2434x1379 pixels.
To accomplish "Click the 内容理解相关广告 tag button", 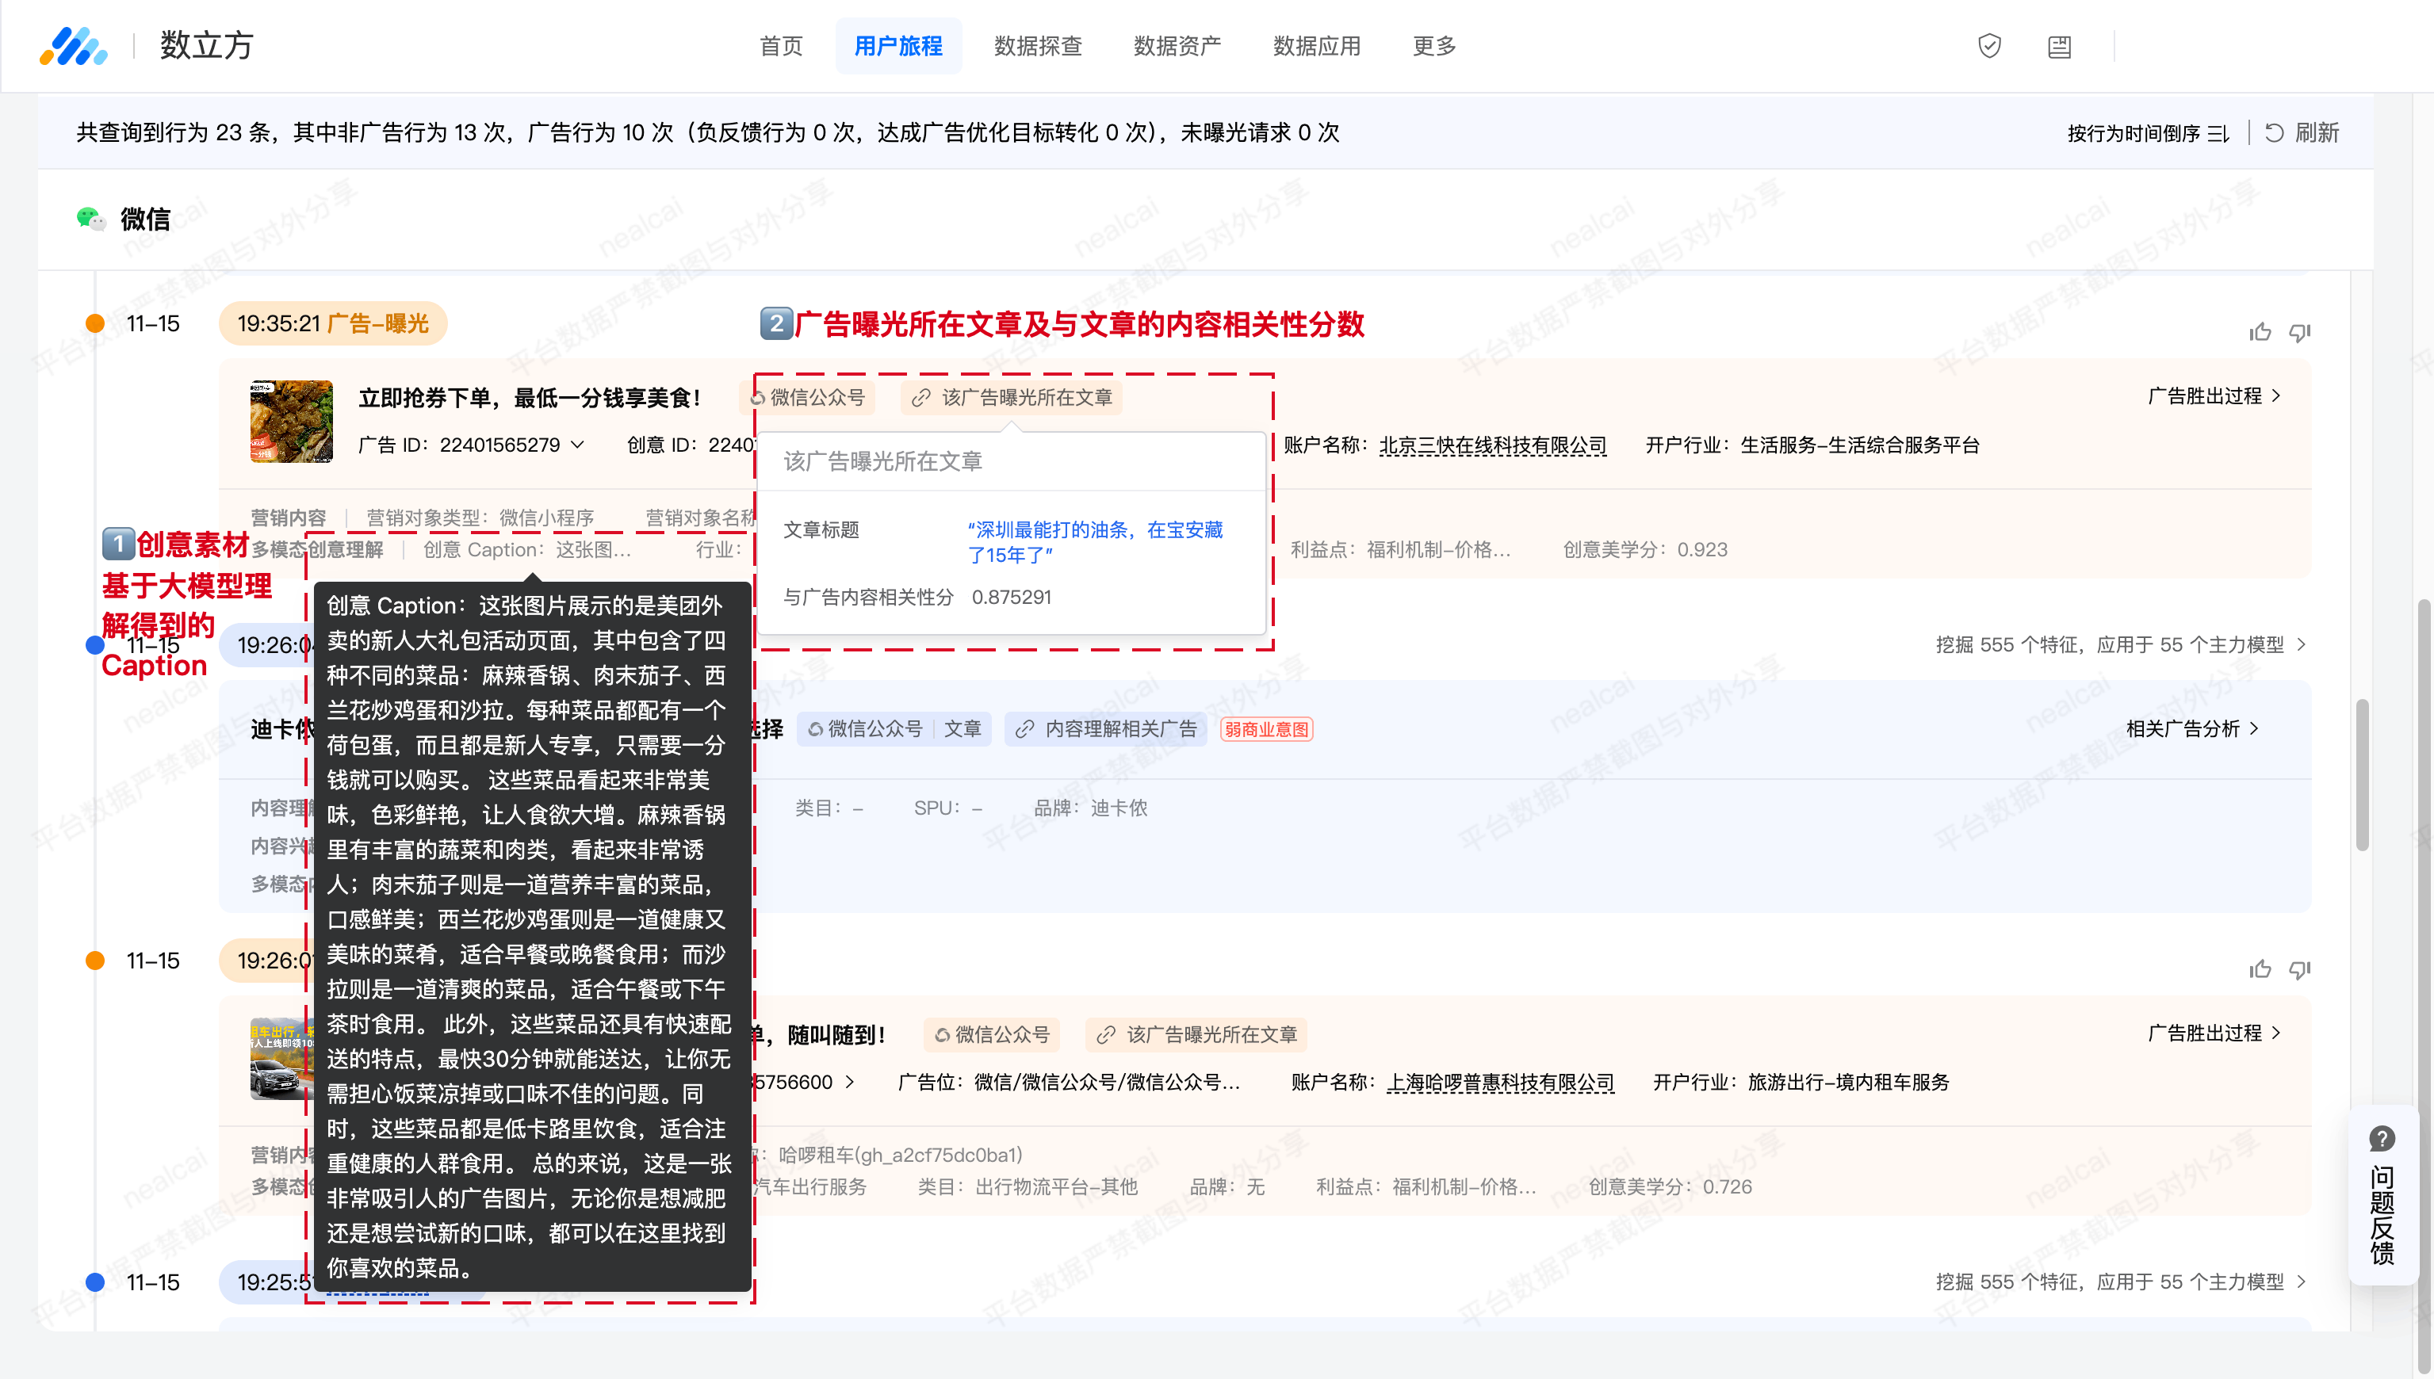I will [x=1106, y=728].
